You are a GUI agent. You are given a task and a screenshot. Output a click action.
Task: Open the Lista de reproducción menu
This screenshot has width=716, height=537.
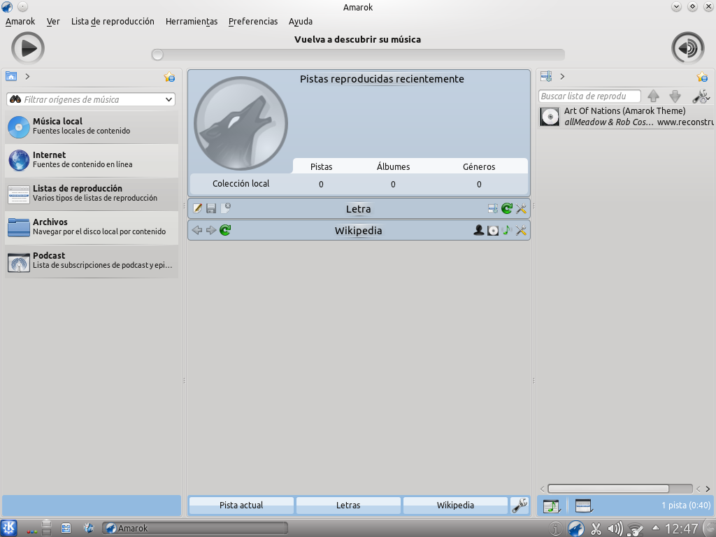tap(113, 22)
